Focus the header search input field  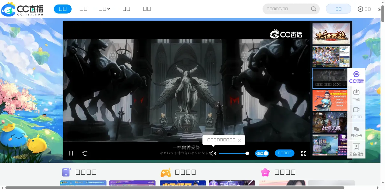tap(287, 9)
